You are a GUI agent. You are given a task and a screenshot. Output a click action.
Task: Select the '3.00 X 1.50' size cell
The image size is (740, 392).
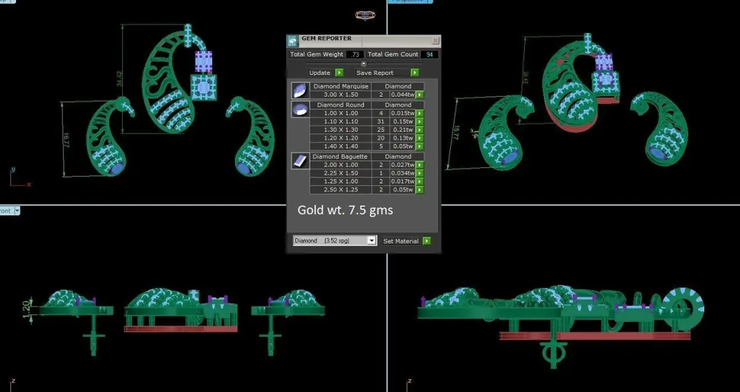click(x=340, y=95)
